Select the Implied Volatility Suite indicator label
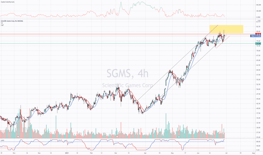Image resolution: width=263 pixels, height=155 pixels. click(x=8, y=2)
